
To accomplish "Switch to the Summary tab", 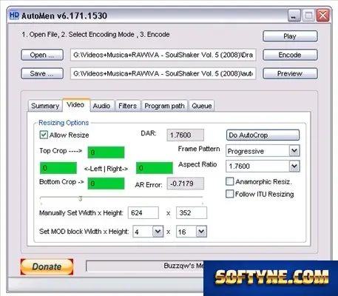I will [45, 106].
